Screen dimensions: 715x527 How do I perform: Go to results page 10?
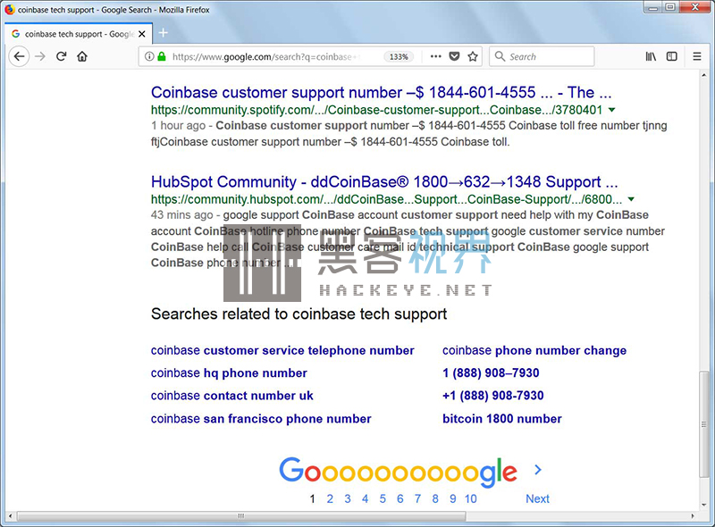pos(471,498)
